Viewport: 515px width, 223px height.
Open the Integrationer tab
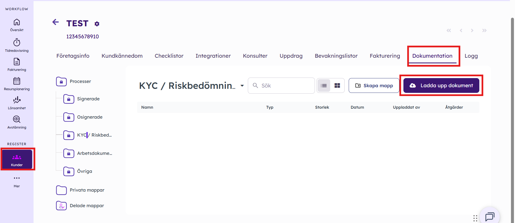(x=213, y=56)
